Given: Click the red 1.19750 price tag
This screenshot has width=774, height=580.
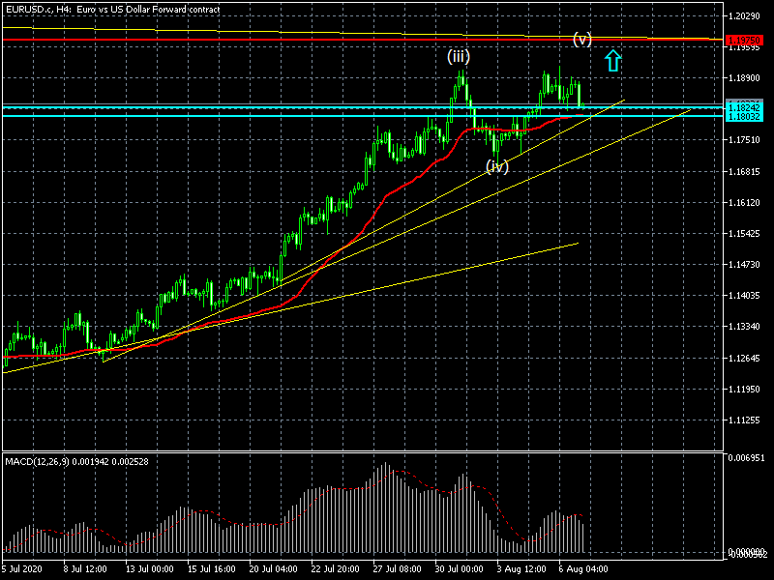Looking at the screenshot, I should 748,41.
